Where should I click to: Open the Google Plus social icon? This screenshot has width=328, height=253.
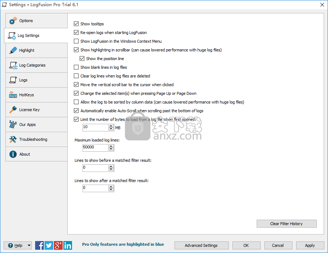coord(58,245)
